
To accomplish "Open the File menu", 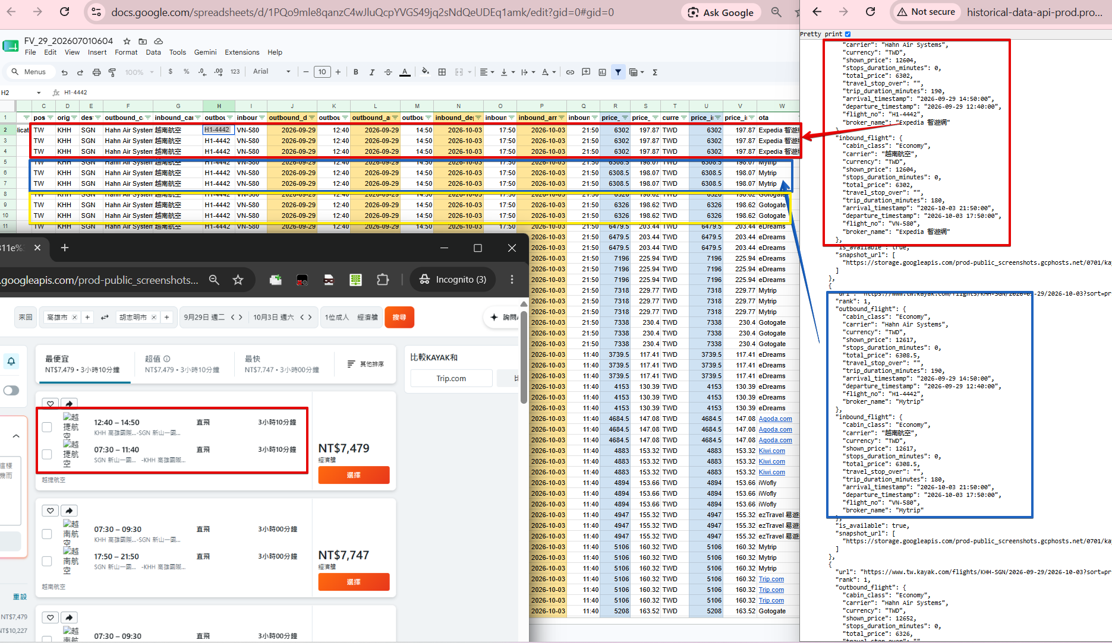I will click(x=30, y=52).
